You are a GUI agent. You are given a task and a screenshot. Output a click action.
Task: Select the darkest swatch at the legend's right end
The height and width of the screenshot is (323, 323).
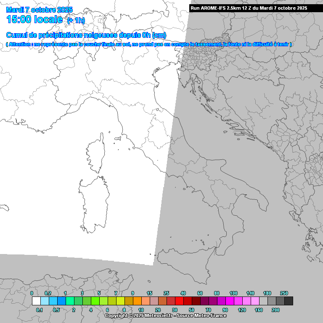click(x=289, y=301)
